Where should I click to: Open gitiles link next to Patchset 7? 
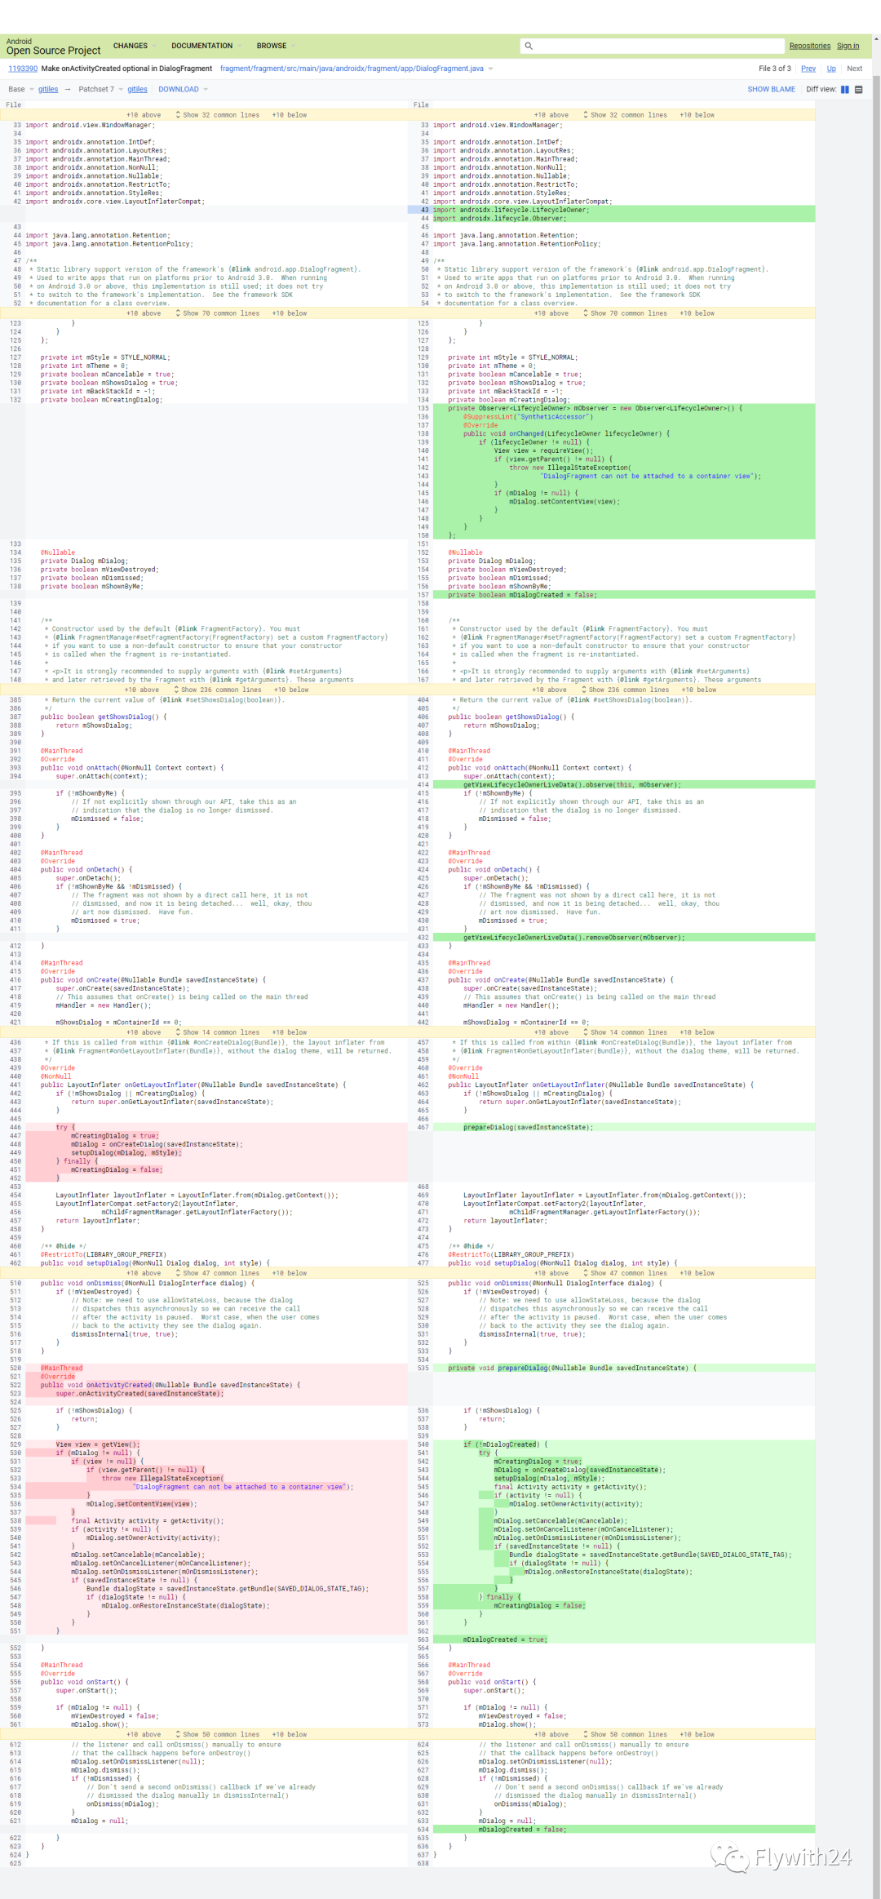point(137,90)
